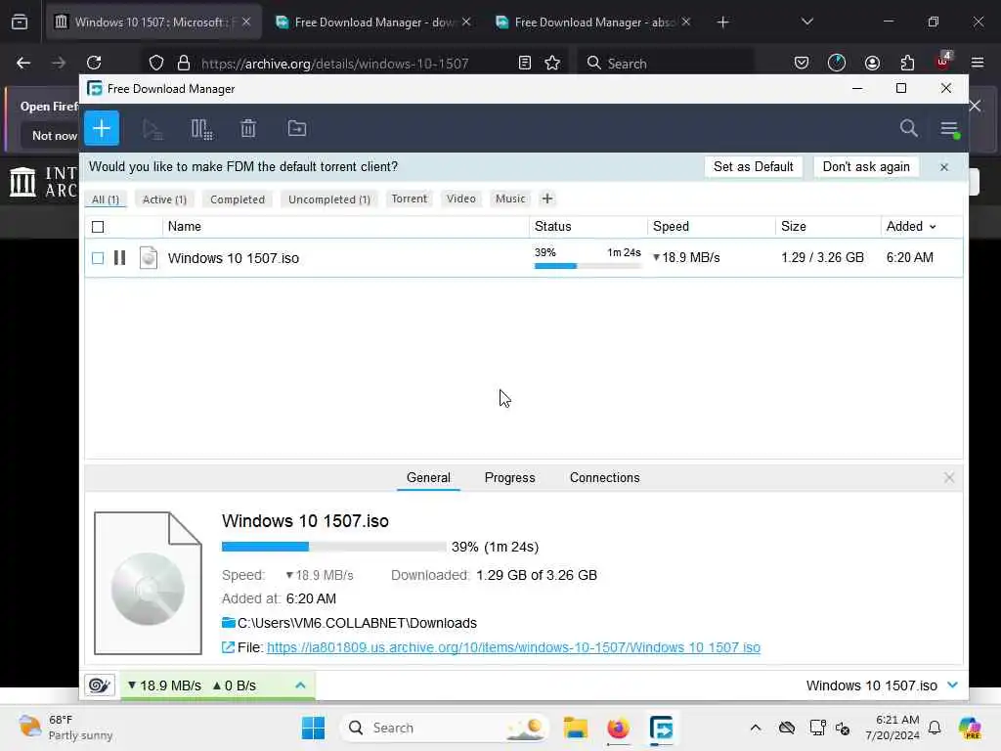
Task: Open downloads folder icon beside C:\Users path
Action: 228,623
